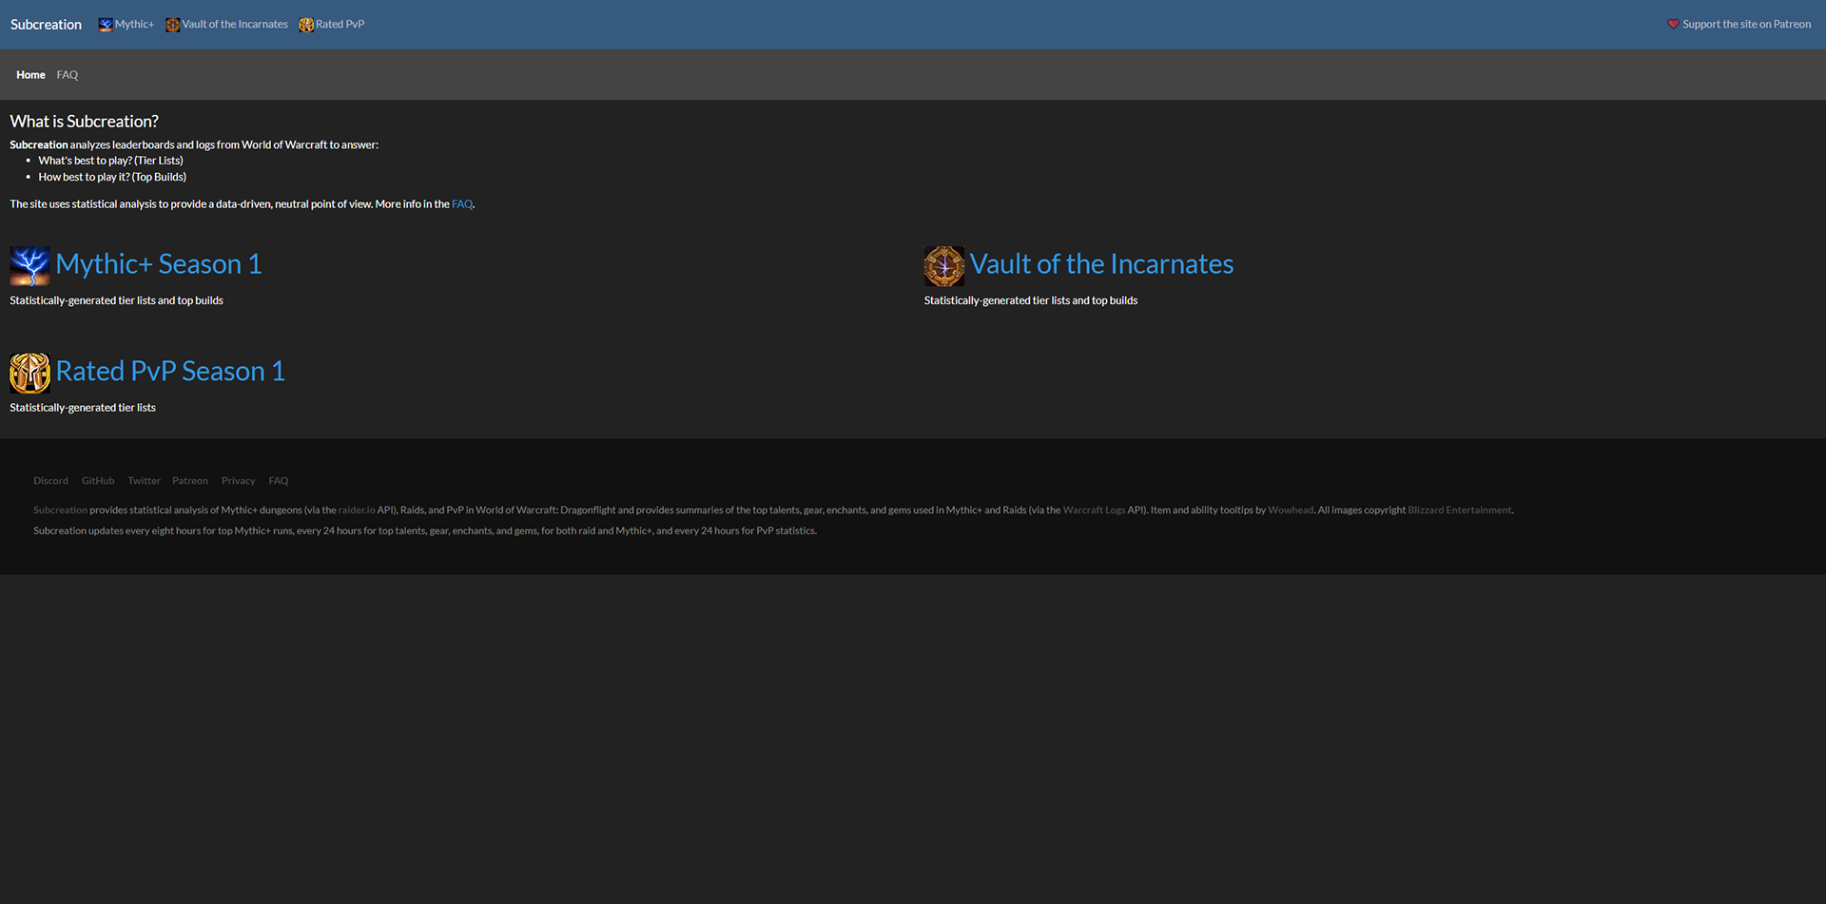The width and height of the screenshot is (1826, 904).
Task: Click the 'Subcreation updates every eight hours' footer line
Action: click(x=425, y=531)
